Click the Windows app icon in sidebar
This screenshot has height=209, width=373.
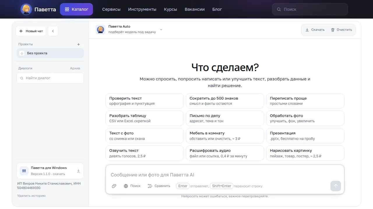point(24,171)
